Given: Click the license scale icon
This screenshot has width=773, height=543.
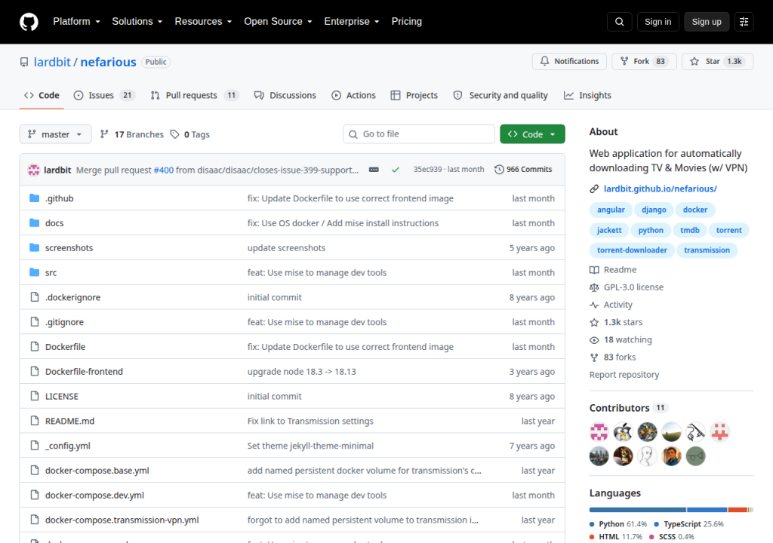Looking at the screenshot, I should click(x=594, y=287).
